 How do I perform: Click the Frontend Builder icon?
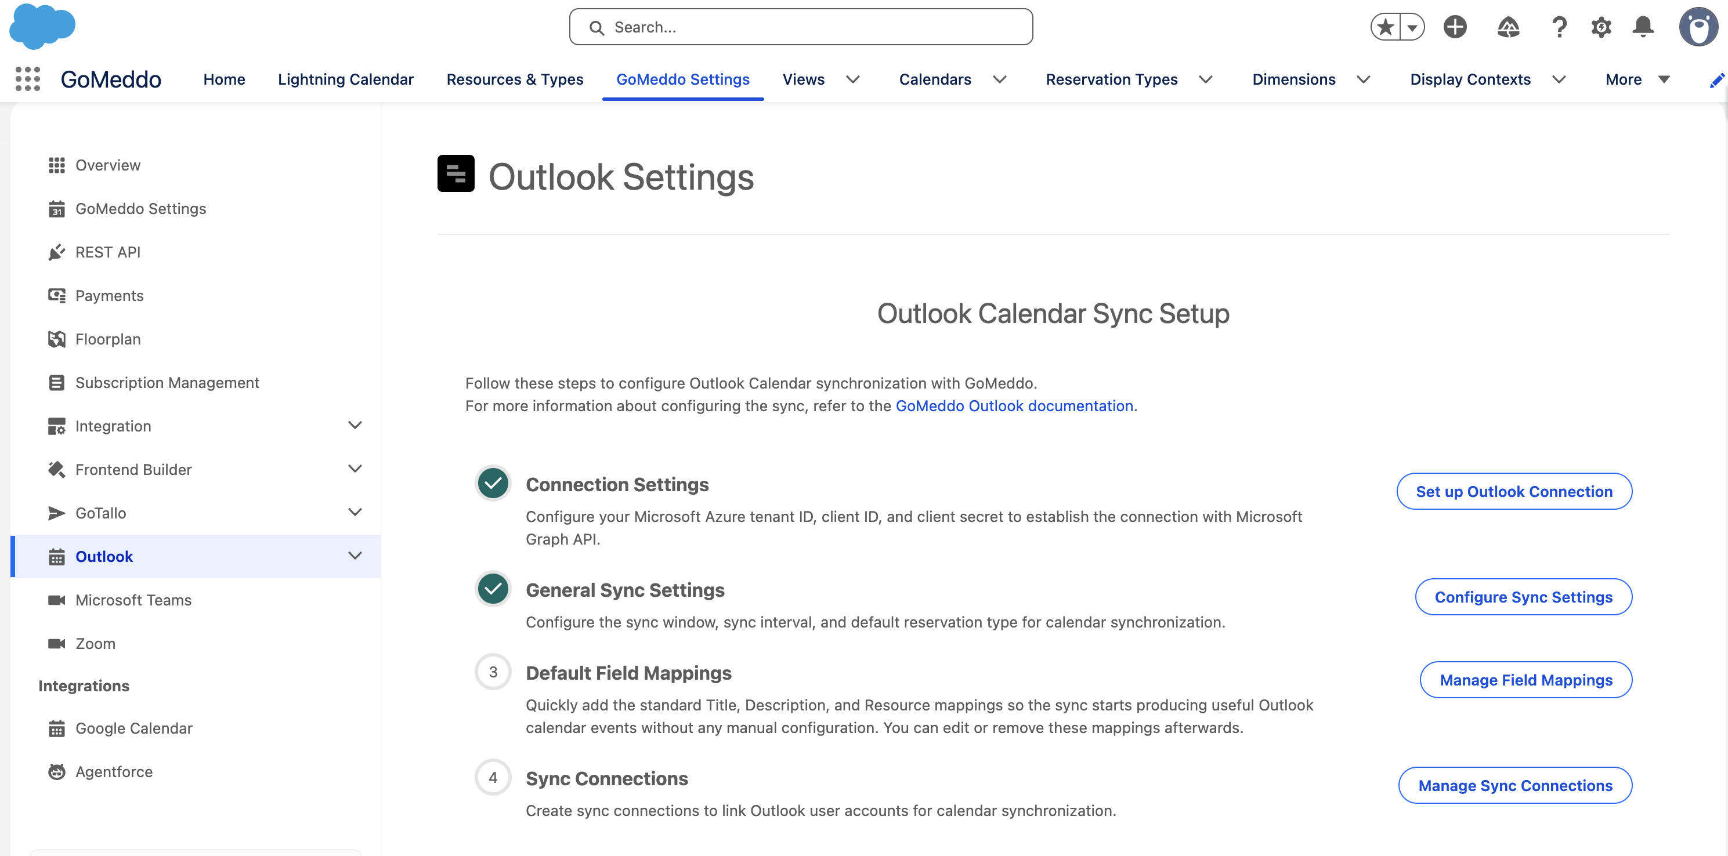coord(56,469)
